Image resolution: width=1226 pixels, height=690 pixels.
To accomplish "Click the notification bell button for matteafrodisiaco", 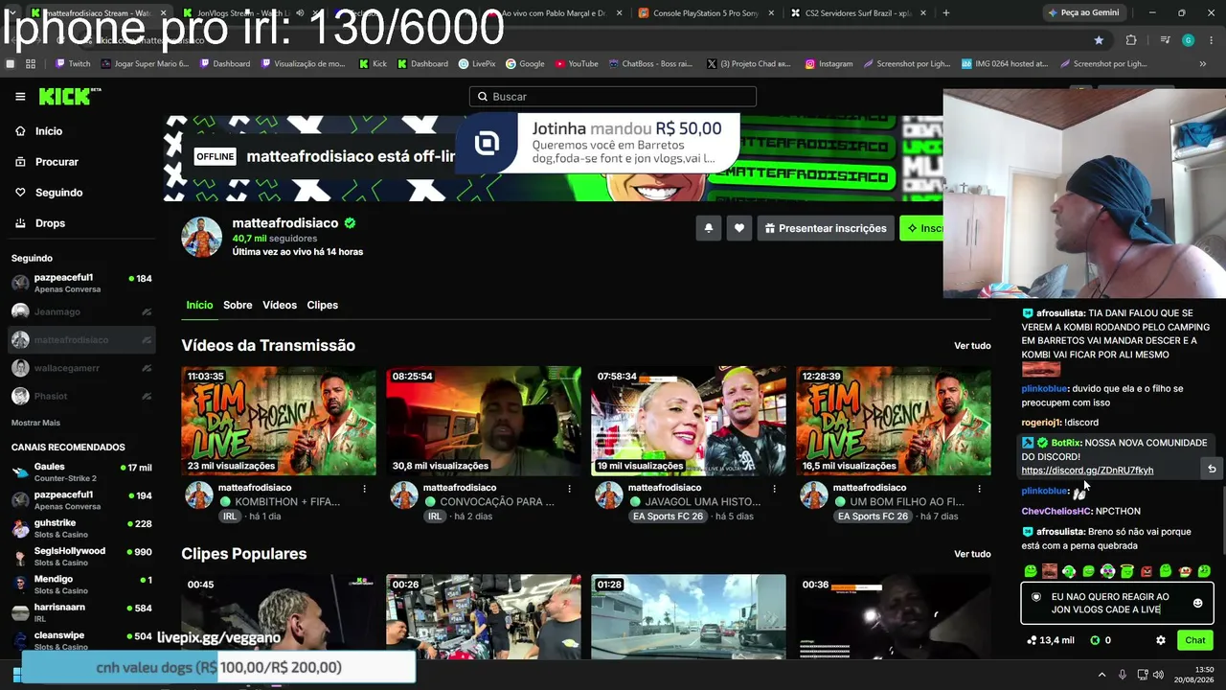I will pyautogui.click(x=709, y=228).
